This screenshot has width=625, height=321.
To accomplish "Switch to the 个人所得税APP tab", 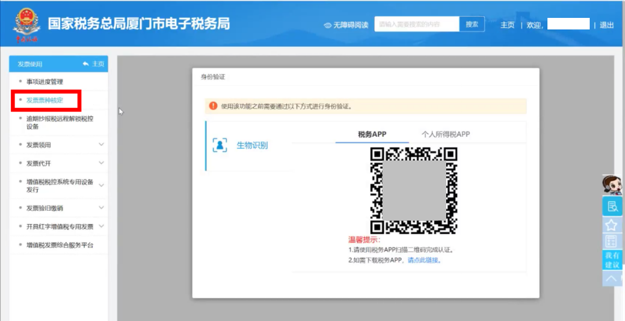I will 446,135.
